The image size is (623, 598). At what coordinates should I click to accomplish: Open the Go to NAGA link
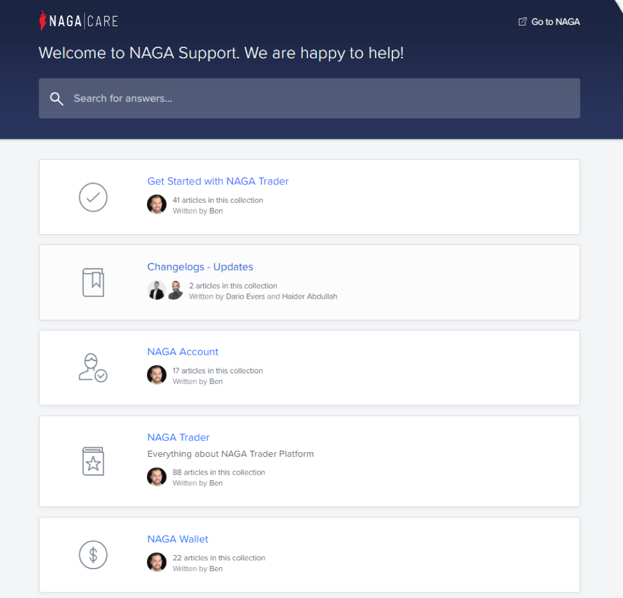click(x=549, y=22)
